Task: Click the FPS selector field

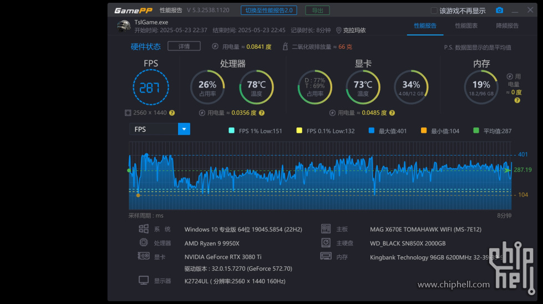Action: click(160, 129)
